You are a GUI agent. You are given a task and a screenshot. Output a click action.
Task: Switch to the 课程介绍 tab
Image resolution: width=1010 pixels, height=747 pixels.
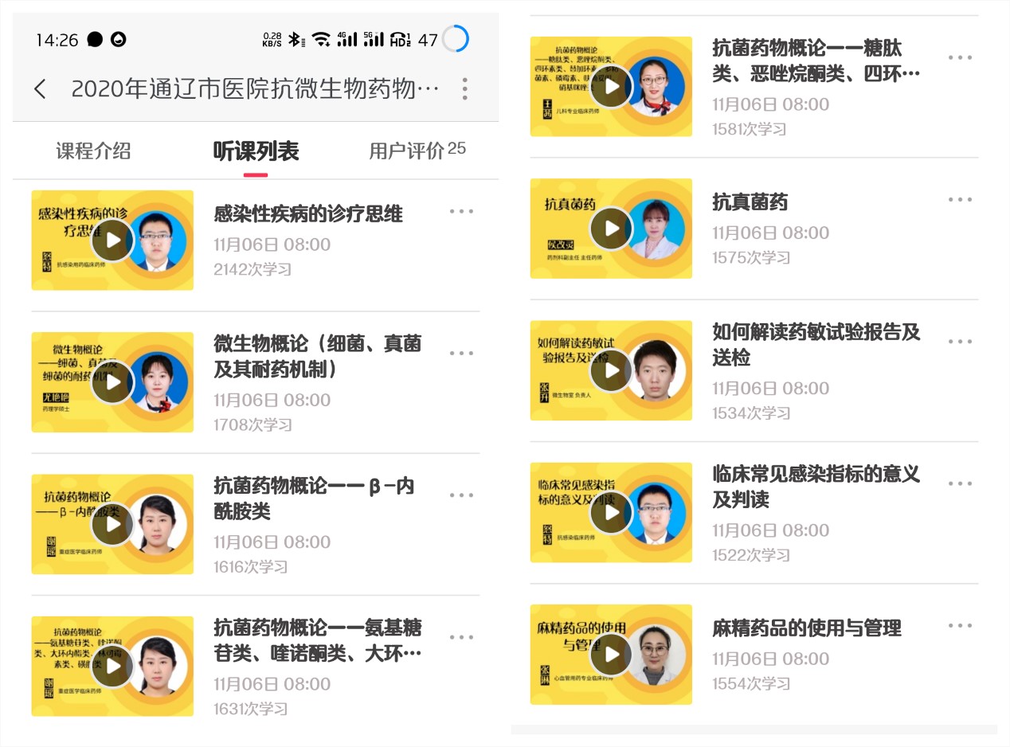pyautogui.click(x=93, y=151)
